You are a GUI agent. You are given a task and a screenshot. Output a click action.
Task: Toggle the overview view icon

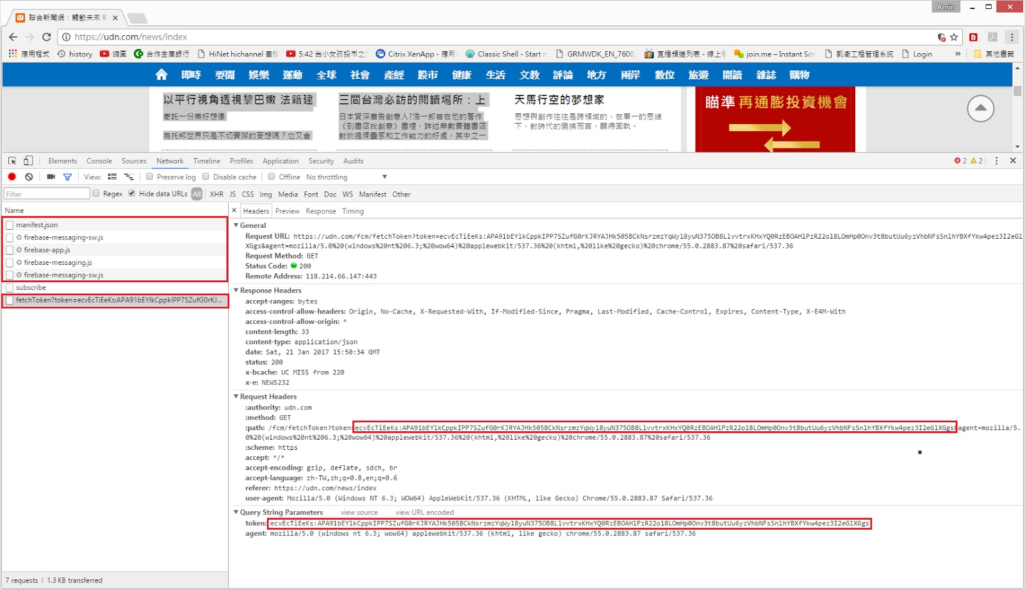click(x=129, y=177)
